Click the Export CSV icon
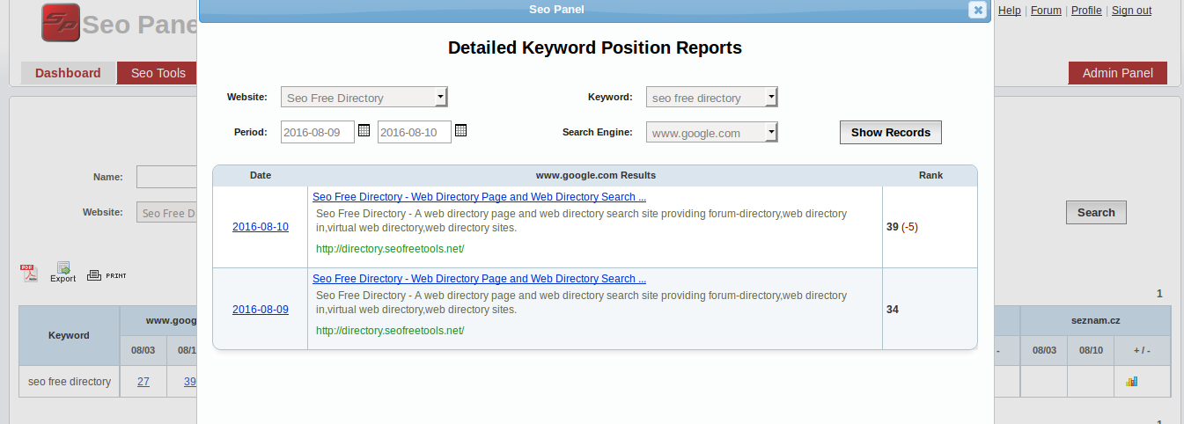This screenshot has height=424, width=1184. (63, 272)
